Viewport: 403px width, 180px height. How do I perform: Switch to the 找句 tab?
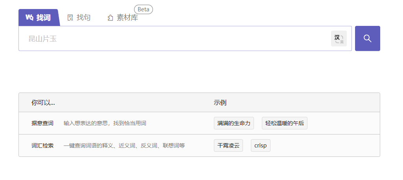(x=79, y=18)
